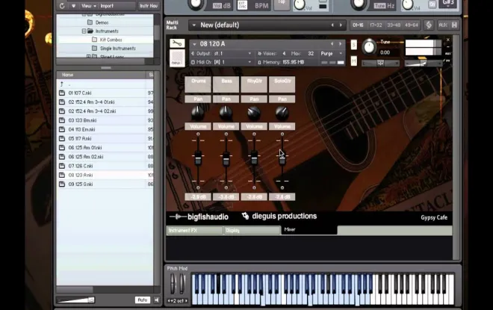Open the 08 120 A instrument dropdown
The height and width of the screenshot is (310, 493).
[x=194, y=44]
